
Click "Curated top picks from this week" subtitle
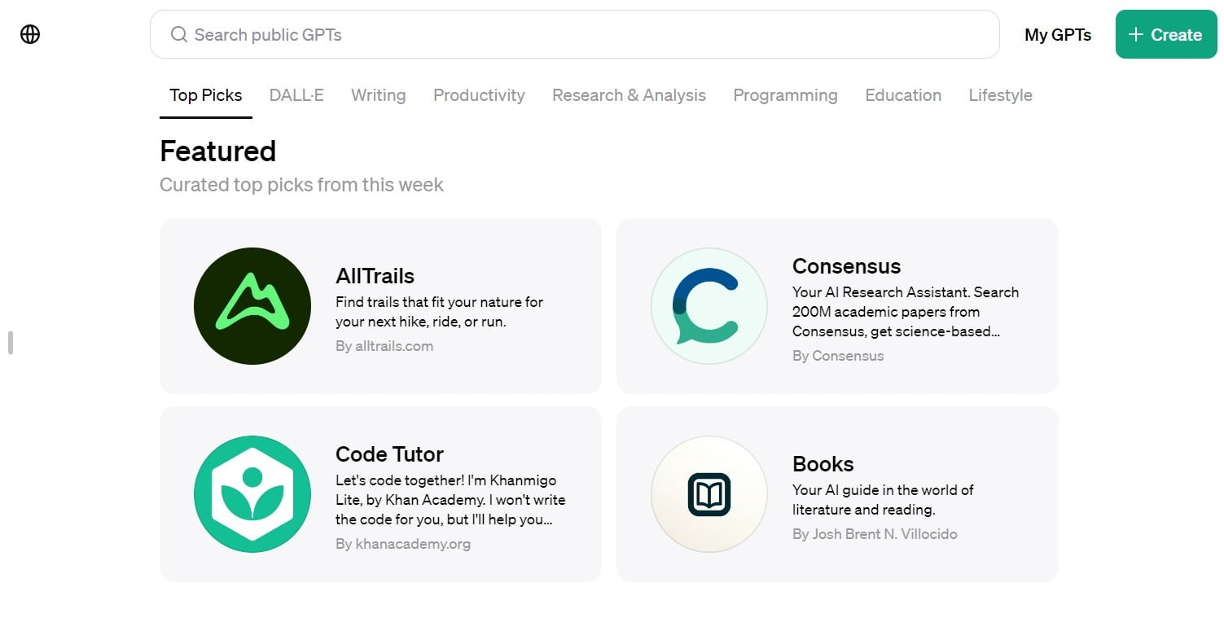301,185
